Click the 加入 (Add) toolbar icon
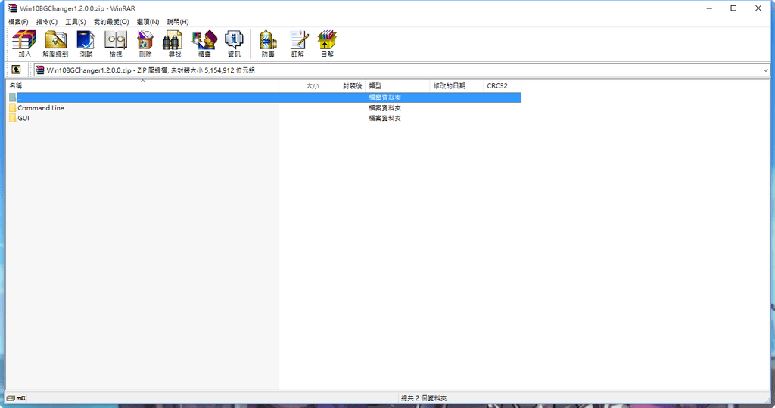 [24, 43]
